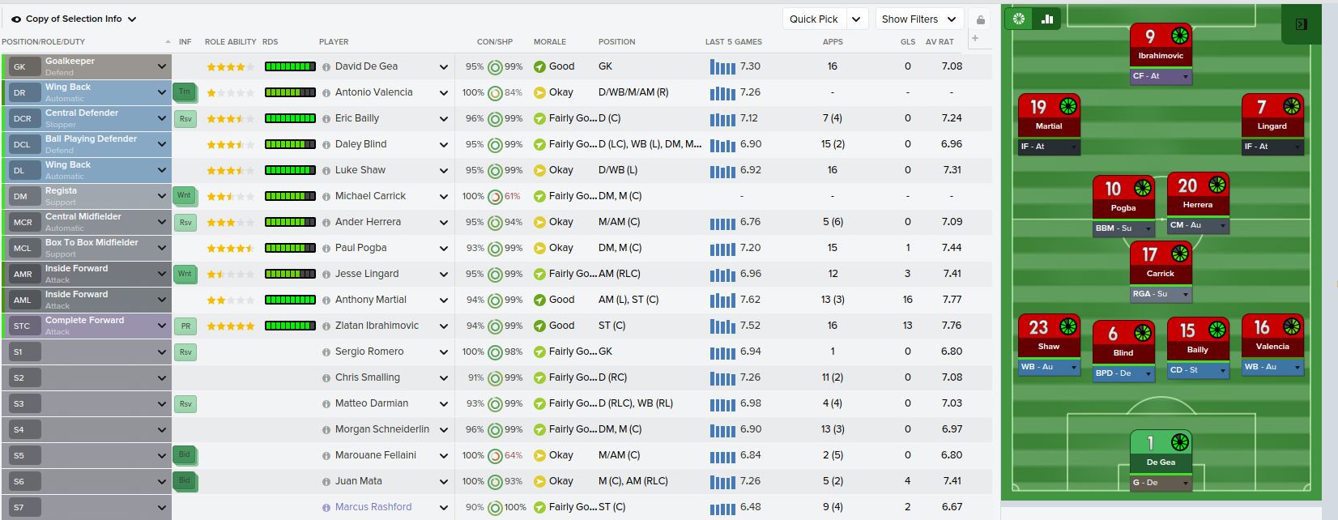The height and width of the screenshot is (520, 1338).
Task: Click the plus icon to add column
Action: click(975, 39)
